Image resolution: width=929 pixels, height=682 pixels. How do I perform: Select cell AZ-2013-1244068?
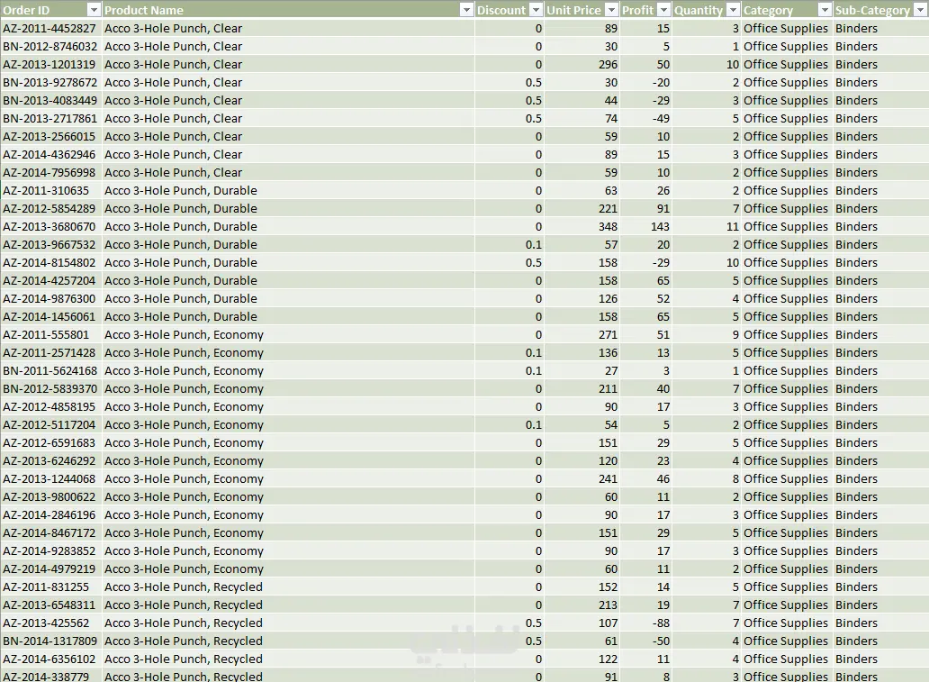click(50, 479)
